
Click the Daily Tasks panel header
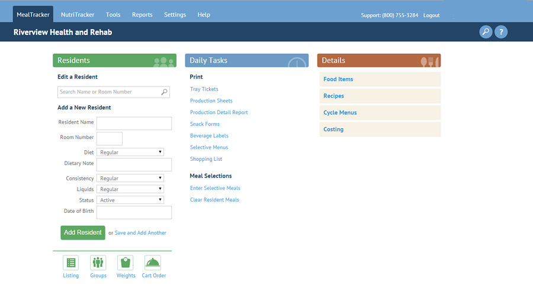(247, 60)
